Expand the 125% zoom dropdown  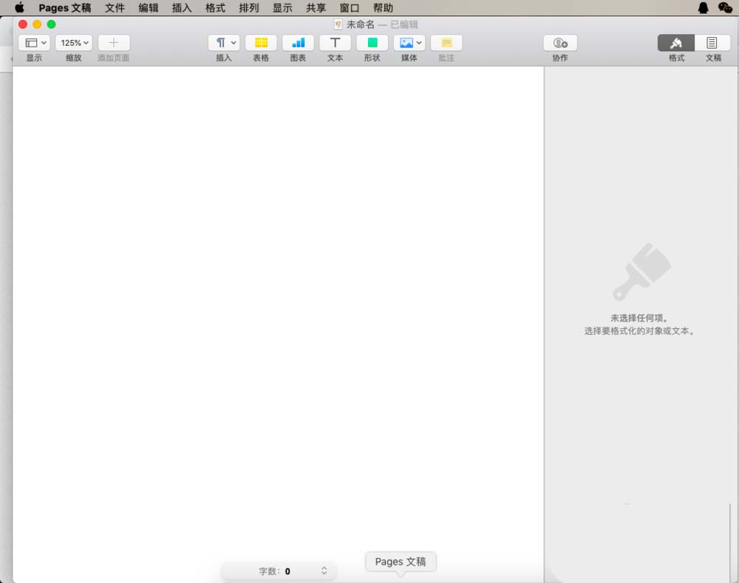pos(74,43)
